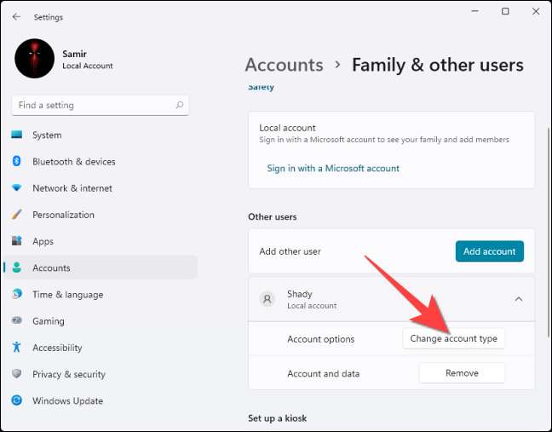
Task: Click Change account type button
Action: [453, 338]
